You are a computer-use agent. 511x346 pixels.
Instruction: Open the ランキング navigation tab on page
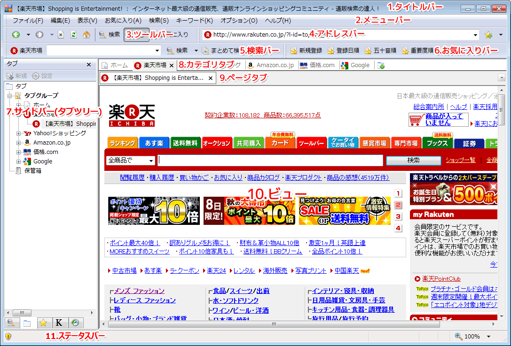[x=123, y=143]
